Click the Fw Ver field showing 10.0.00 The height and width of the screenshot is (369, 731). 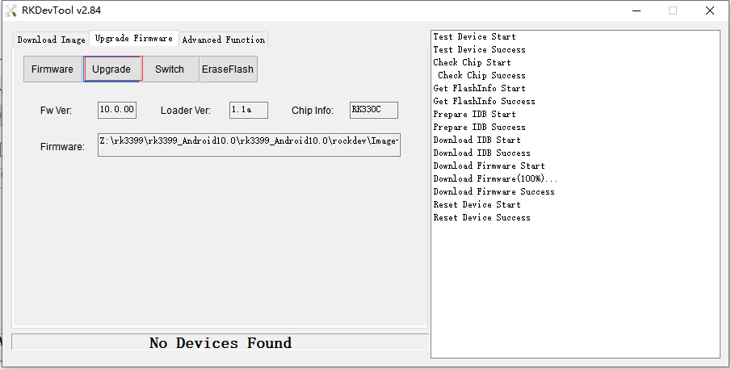117,110
